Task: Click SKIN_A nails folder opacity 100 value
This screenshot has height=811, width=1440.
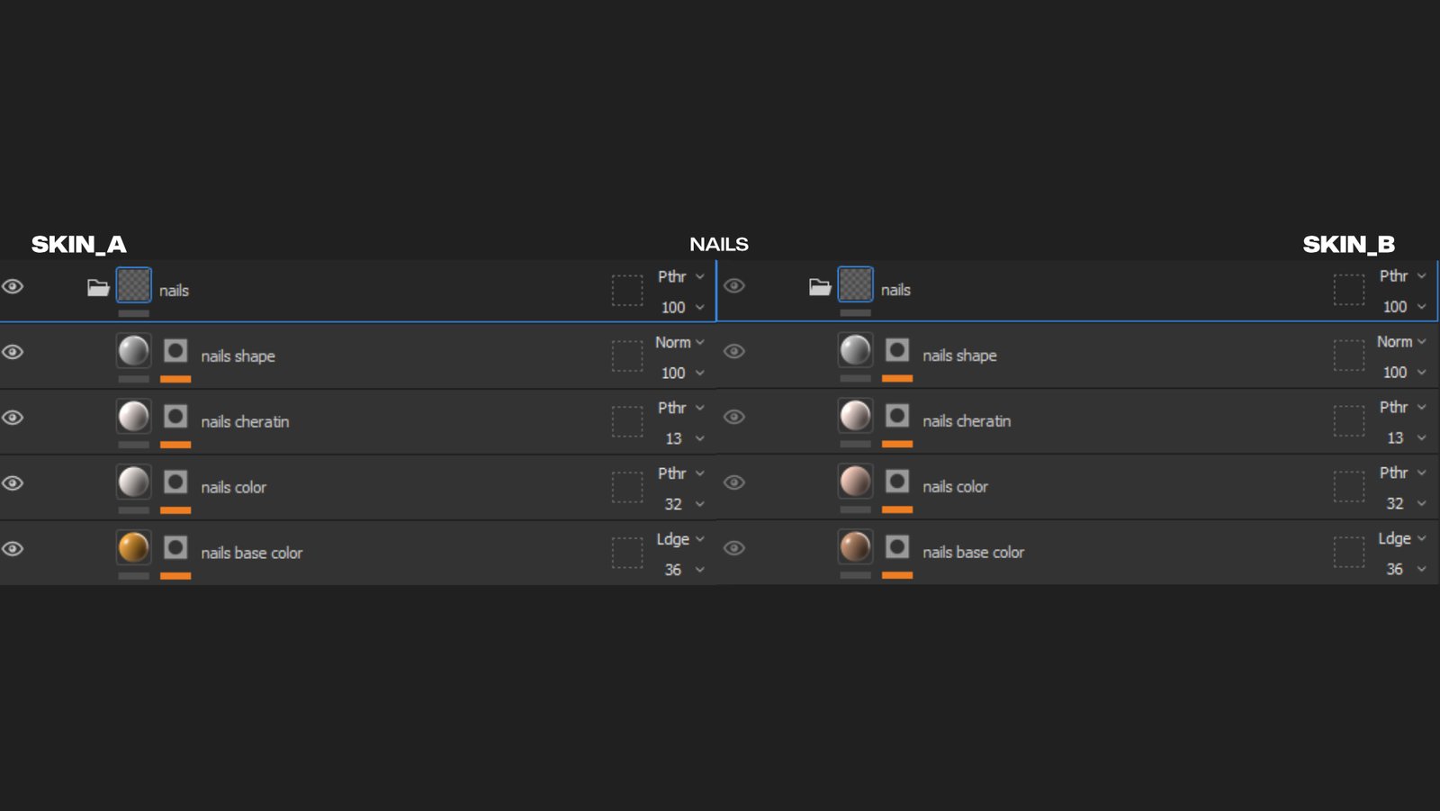Action: pyautogui.click(x=673, y=307)
